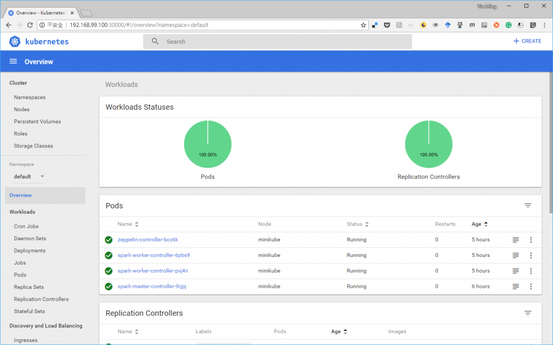Open the hamburger navigation menu
The height and width of the screenshot is (345, 553).
tap(13, 62)
